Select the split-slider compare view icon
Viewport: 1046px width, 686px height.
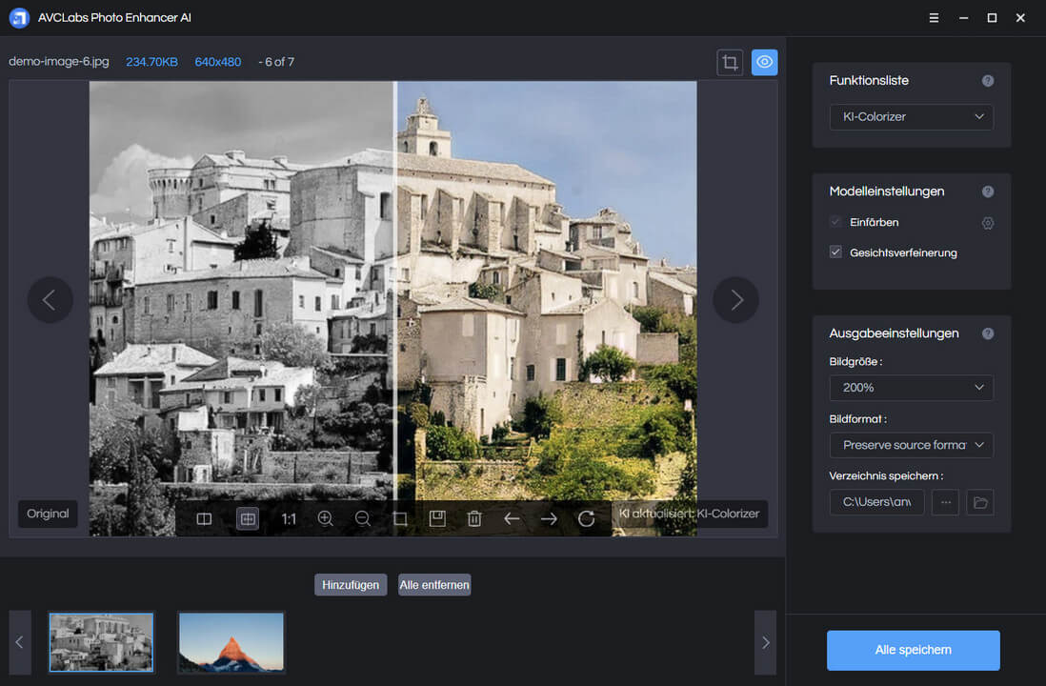[x=248, y=518]
